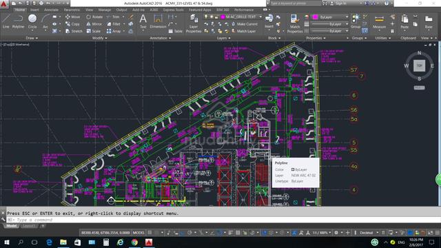Select the Fillet tool
441x248 pixels.
[114, 24]
